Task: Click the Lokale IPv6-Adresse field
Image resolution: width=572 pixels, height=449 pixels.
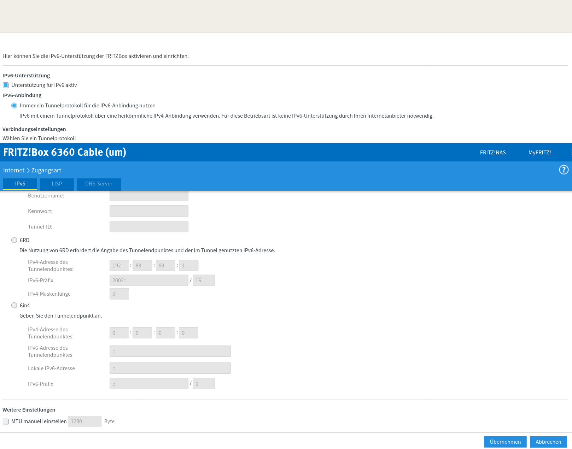Action: tap(170, 368)
